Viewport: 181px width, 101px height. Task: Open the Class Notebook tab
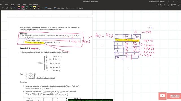34,5
